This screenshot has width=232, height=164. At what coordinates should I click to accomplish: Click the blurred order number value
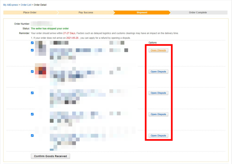coord(42,24)
